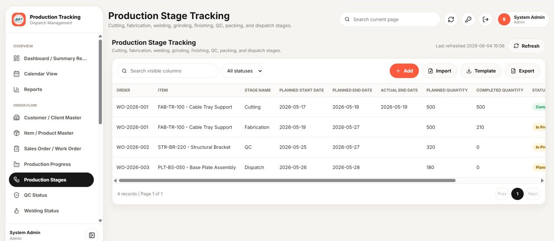Click the completed quantity 210 cell
Viewport: 554px width, 241px height.
pyautogui.click(x=480, y=127)
